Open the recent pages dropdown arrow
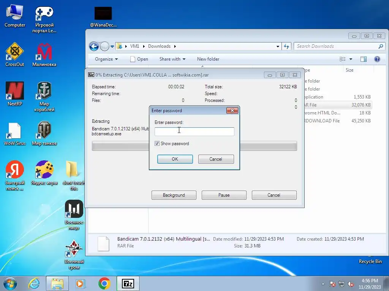Image resolution: width=389 pixels, height=291 pixels. click(112, 46)
